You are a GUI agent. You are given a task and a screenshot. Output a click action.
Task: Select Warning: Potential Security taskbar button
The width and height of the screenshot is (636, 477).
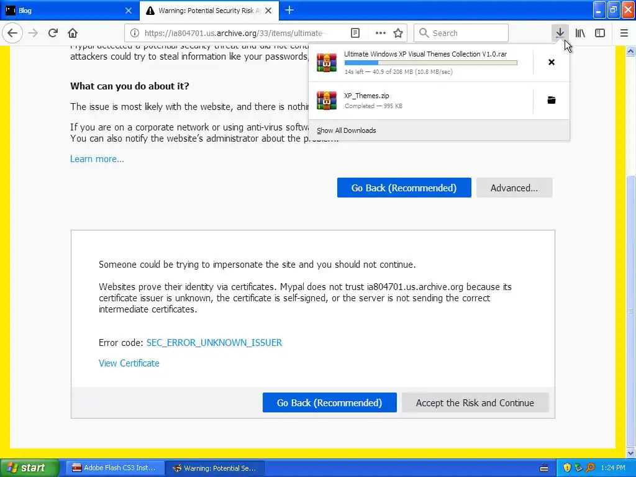(216, 468)
